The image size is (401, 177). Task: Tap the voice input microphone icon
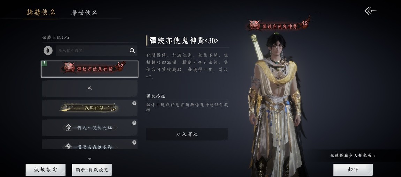(48, 51)
